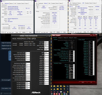Image resolution: width=102 pixels, height=95 pixels.
Task: Click Command Rate (CR) field in ASRock Configurator
Action: coord(28,60)
